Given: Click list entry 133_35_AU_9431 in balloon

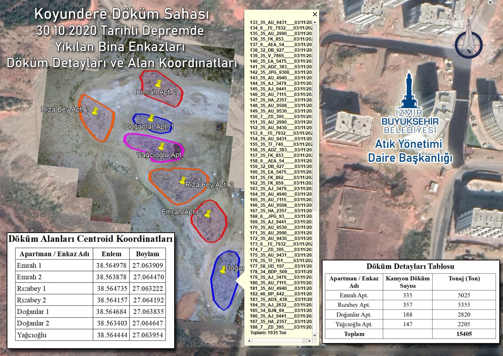Looking at the screenshot, I should pyautogui.click(x=281, y=23).
